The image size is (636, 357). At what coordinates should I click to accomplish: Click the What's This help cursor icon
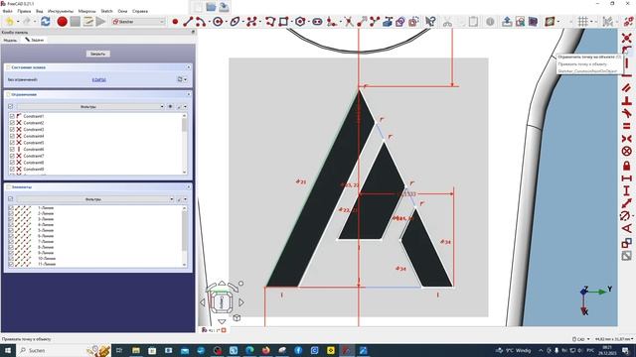pos(430,22)
